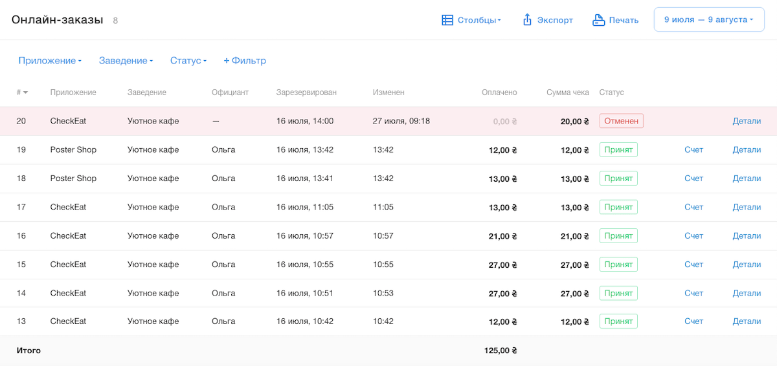Open Счет for order 19
Screen dimensions: 777x368
tap(693, 149)
